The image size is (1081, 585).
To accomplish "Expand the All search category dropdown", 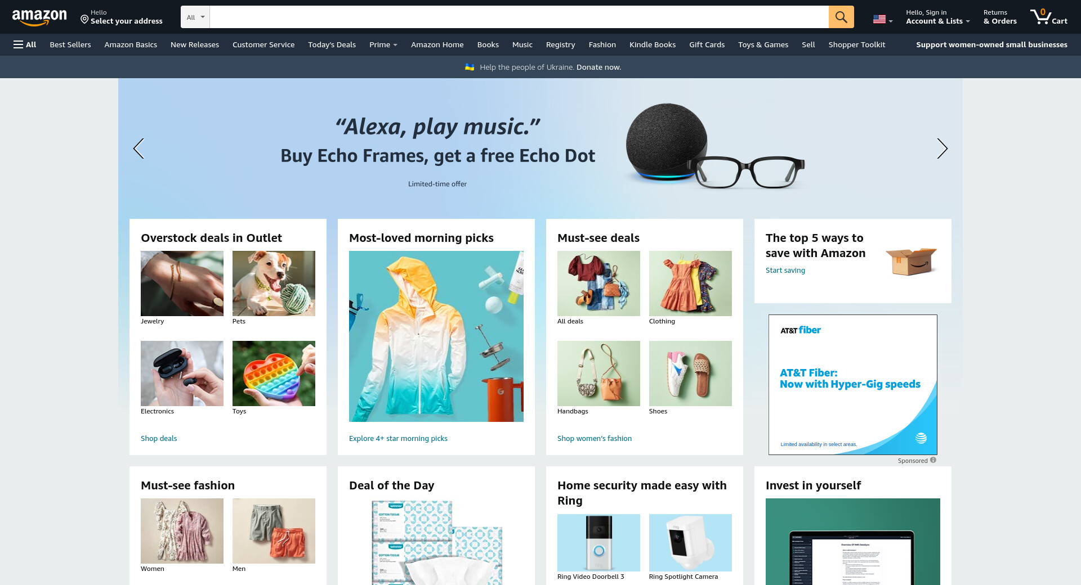I will (x=195, y=17).
